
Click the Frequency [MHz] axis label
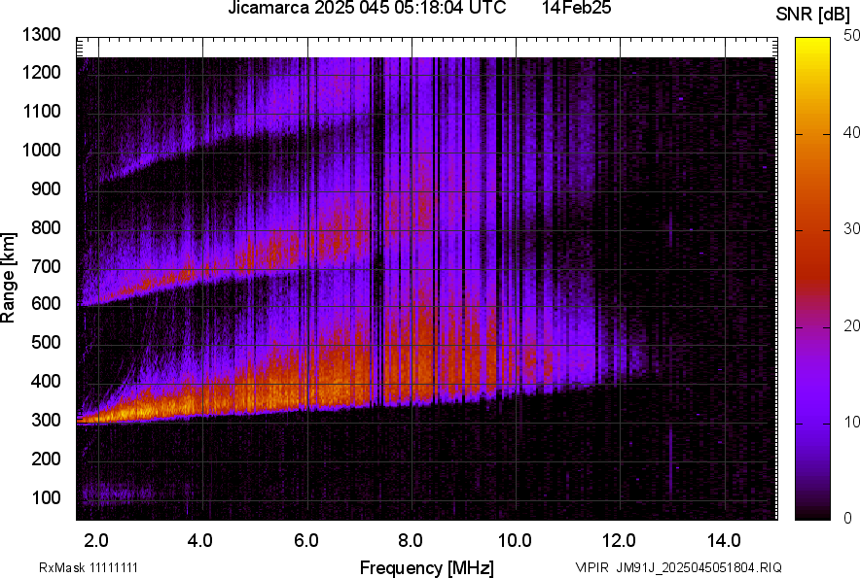pos(426,567)
